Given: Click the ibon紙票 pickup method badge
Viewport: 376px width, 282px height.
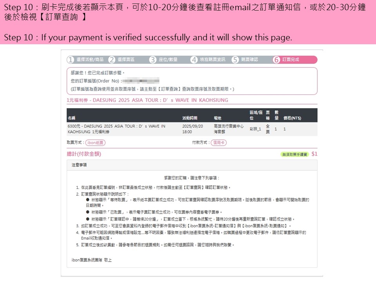Looking at the screenshot, I should point(95,143).
